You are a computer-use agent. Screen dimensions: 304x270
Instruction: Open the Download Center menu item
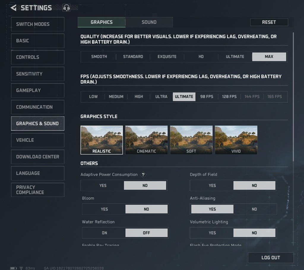coord(38,157)
